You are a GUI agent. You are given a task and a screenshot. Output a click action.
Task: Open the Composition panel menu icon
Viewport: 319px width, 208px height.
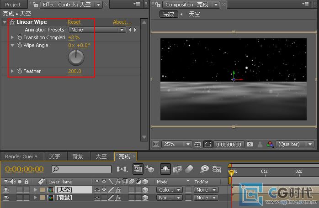coord(305,4)
